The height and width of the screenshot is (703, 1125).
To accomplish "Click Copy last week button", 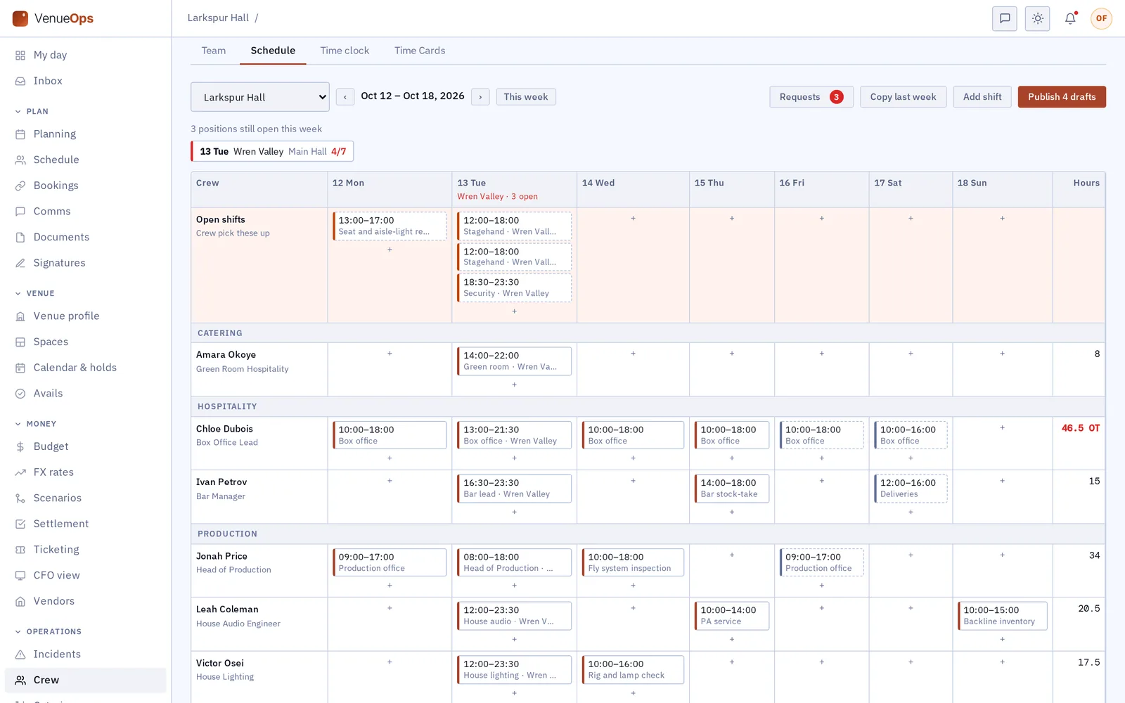I will pos(903,97).
